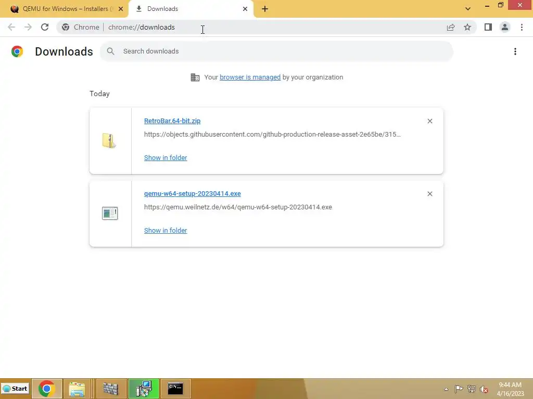
Task: Open File Explorer from the taskbar
Action: click(77, 389)
